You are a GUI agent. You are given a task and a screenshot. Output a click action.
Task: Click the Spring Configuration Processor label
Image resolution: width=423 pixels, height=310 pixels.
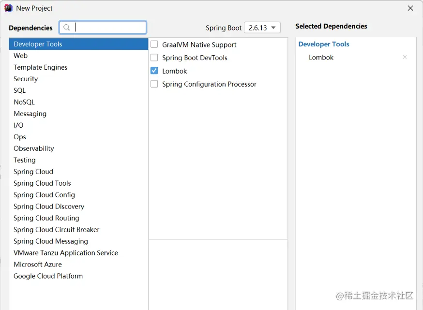[x=209, y=84]
